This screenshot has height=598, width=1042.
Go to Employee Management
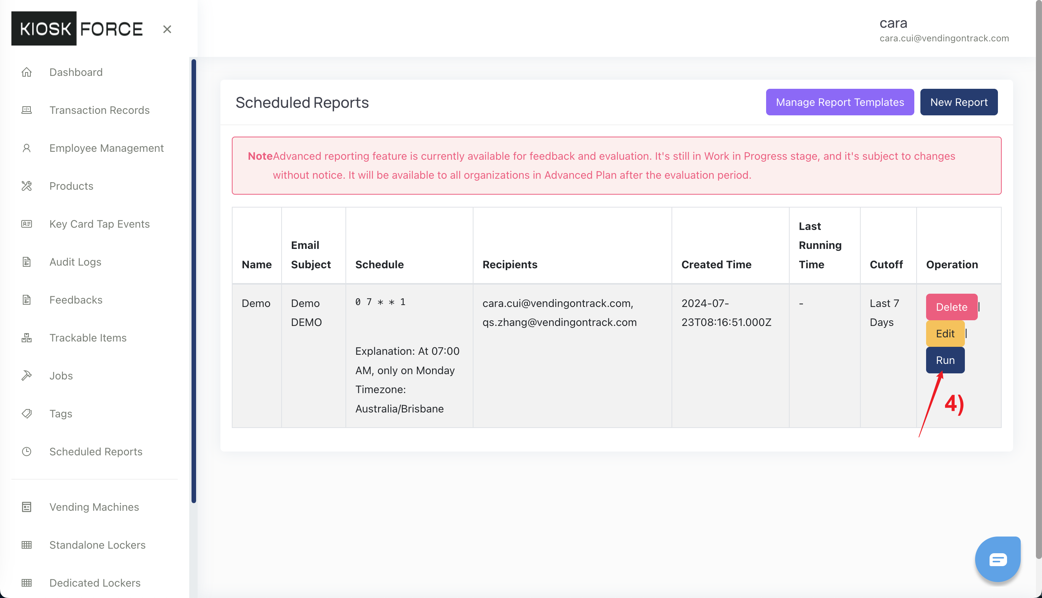click(106, 148)
